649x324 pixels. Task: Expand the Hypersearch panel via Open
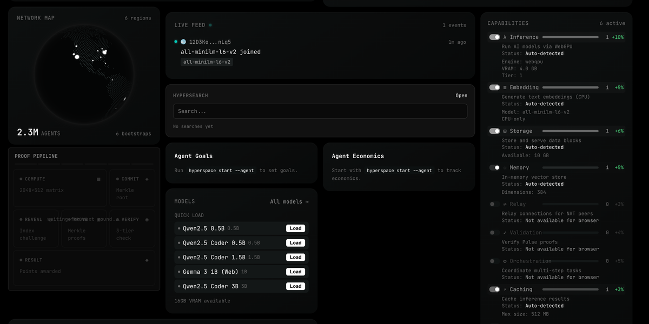[x=461, y=96]
